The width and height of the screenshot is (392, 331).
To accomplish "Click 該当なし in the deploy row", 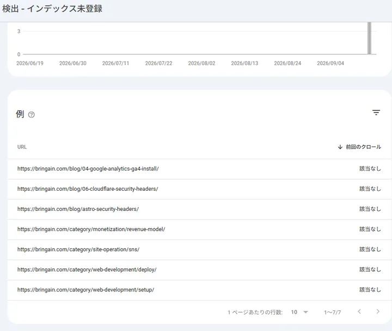I will 370,270.
